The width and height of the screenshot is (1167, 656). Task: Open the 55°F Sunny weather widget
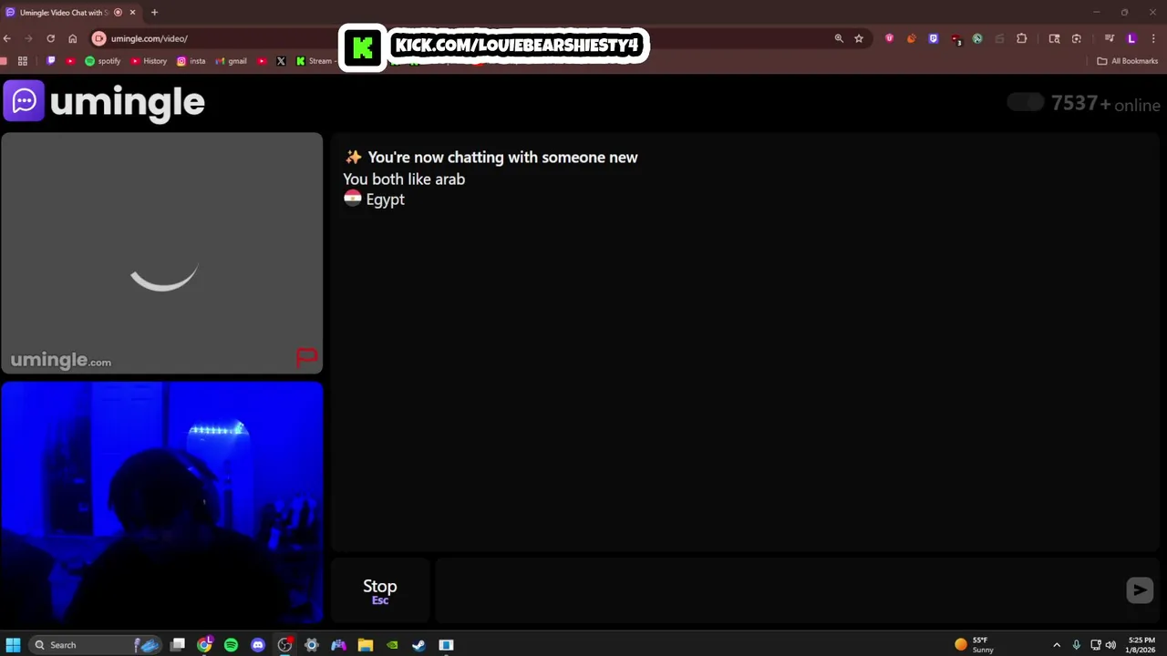pyautogui.click(x=974, y=645)
